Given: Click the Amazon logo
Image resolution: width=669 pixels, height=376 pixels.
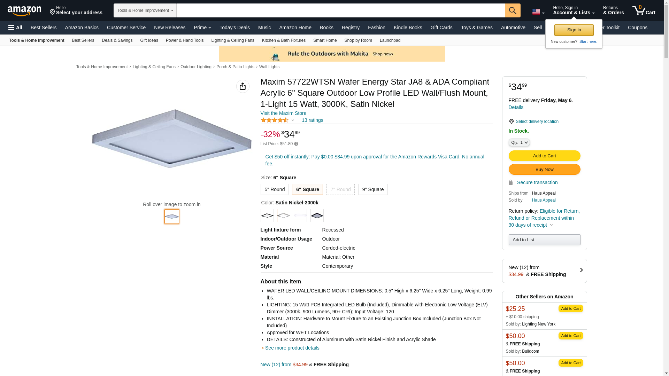Looking at the screenshot, I should coord(24,11).
